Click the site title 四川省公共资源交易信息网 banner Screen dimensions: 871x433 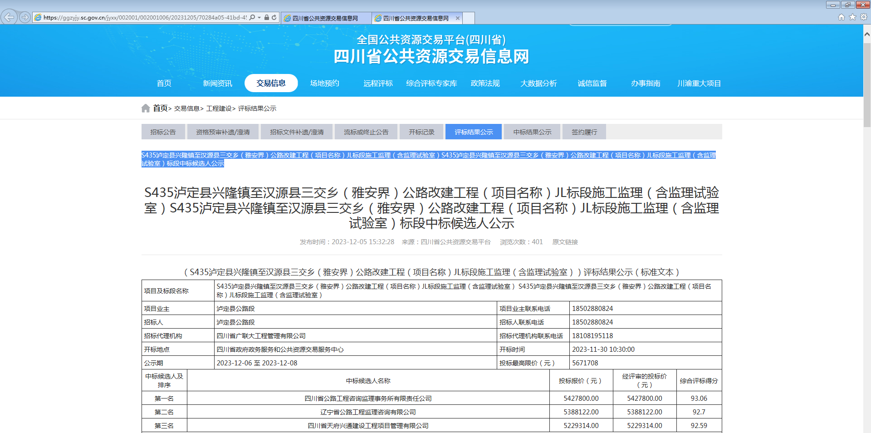point(431,56)
